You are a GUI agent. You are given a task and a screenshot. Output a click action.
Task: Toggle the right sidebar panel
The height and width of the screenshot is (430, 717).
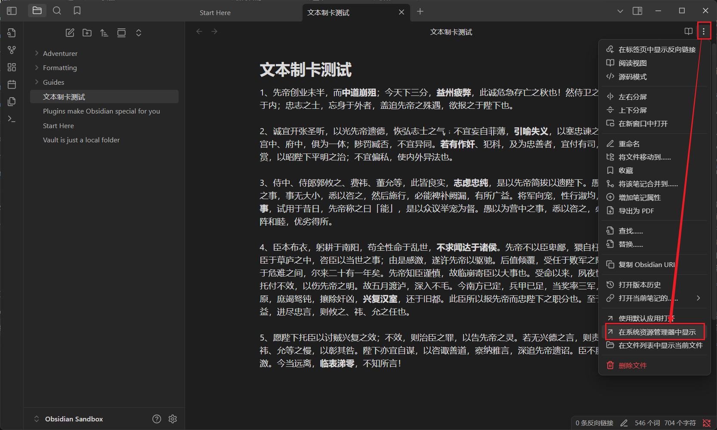637,11
